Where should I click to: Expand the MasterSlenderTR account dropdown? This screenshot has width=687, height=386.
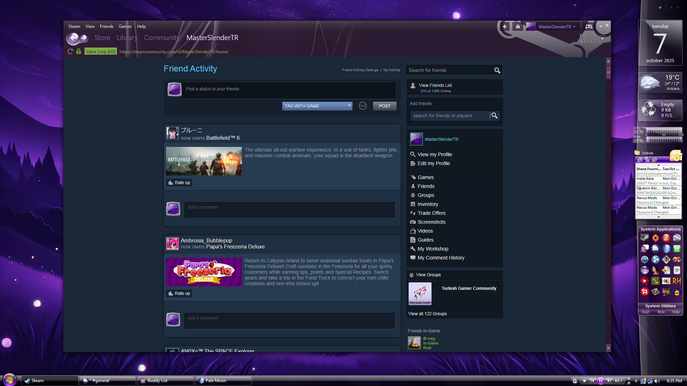click(575, 26)
